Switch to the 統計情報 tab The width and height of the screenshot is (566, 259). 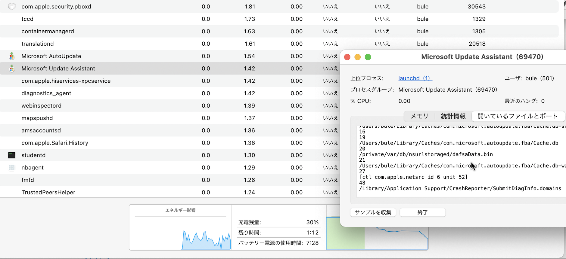point(453,116)
